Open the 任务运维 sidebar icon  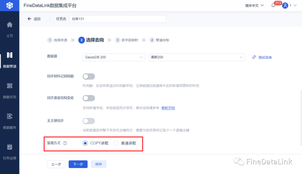coord(9,147)
